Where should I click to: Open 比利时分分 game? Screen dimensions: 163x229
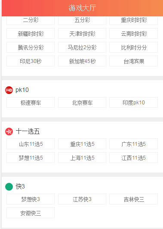coord(134,47)
